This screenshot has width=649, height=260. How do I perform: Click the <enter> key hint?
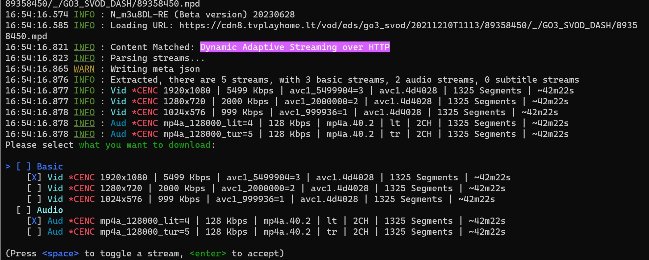click(208, 253)
